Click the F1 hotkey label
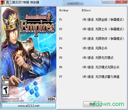Screen dimensions: 128x110 coord(61,20)
